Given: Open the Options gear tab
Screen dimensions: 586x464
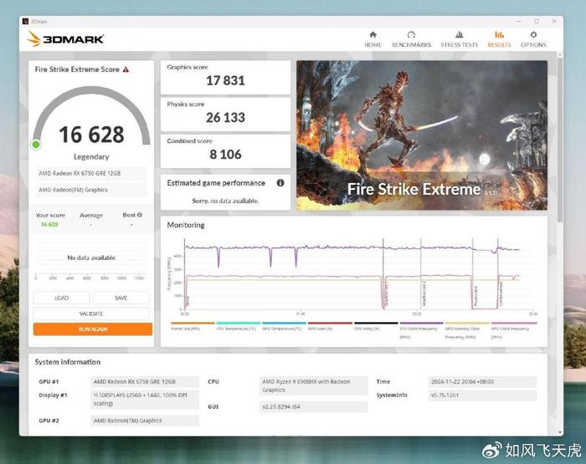Looking at the screenshot, I should pos(533,39).
